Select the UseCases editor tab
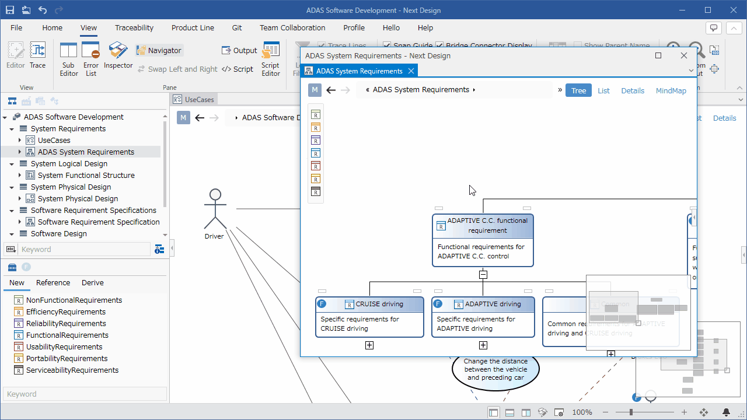 194,100
